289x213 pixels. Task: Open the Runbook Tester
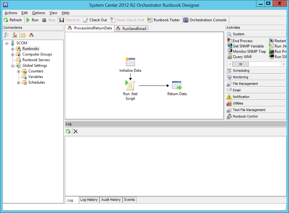(x=164, y=20)
